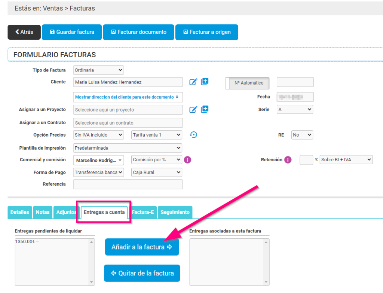Screen dimensions: 383x293
Task: Open the Seguimiento tab
Action: point(175,212)
